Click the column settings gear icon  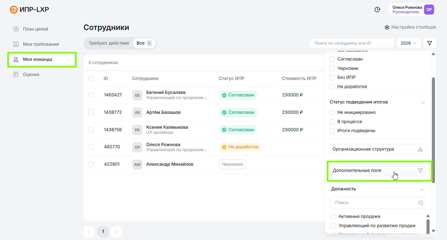point(387,27)
